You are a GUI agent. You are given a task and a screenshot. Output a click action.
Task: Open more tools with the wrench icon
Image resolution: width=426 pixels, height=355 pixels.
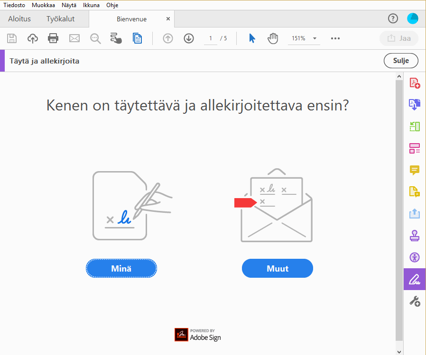pos(414,300)
